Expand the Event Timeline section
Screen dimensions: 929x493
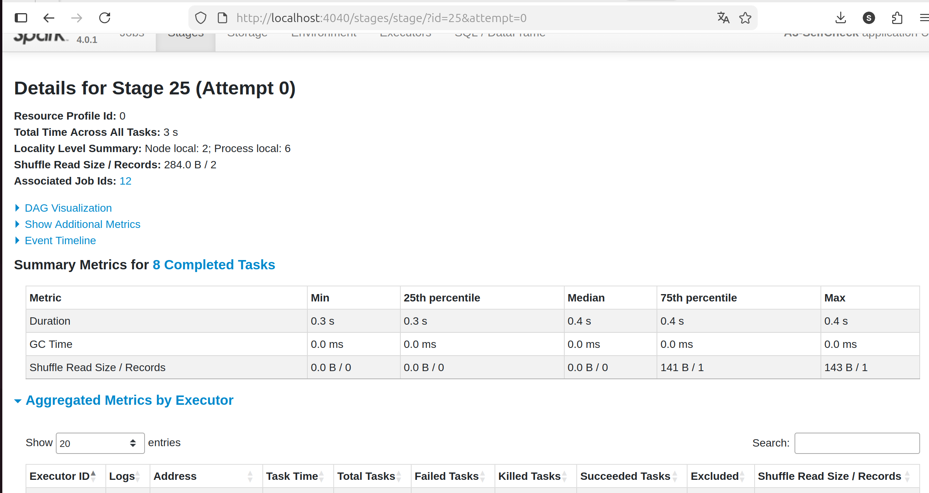[60, 240]
